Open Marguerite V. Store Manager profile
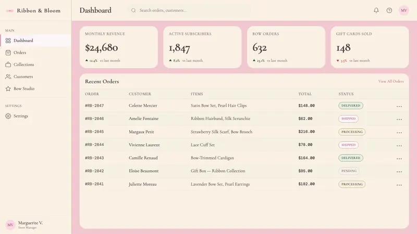 pos(35,225)
